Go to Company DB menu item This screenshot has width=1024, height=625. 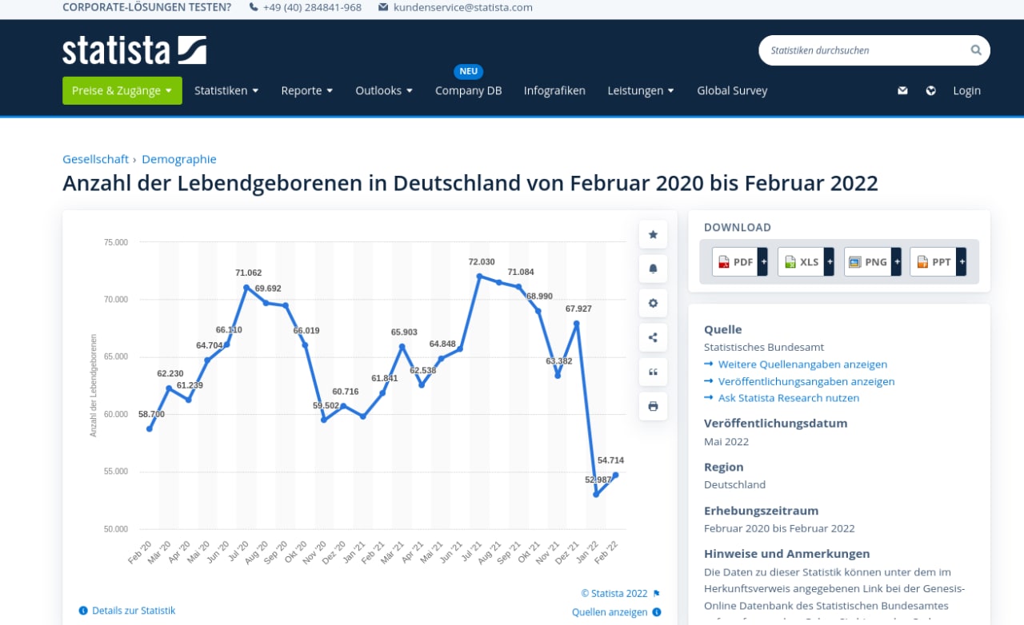tap(468, 90)
